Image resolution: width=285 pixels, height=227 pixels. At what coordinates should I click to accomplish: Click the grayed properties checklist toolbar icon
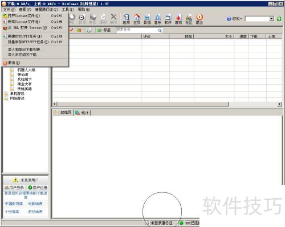[x=103, y=19]
